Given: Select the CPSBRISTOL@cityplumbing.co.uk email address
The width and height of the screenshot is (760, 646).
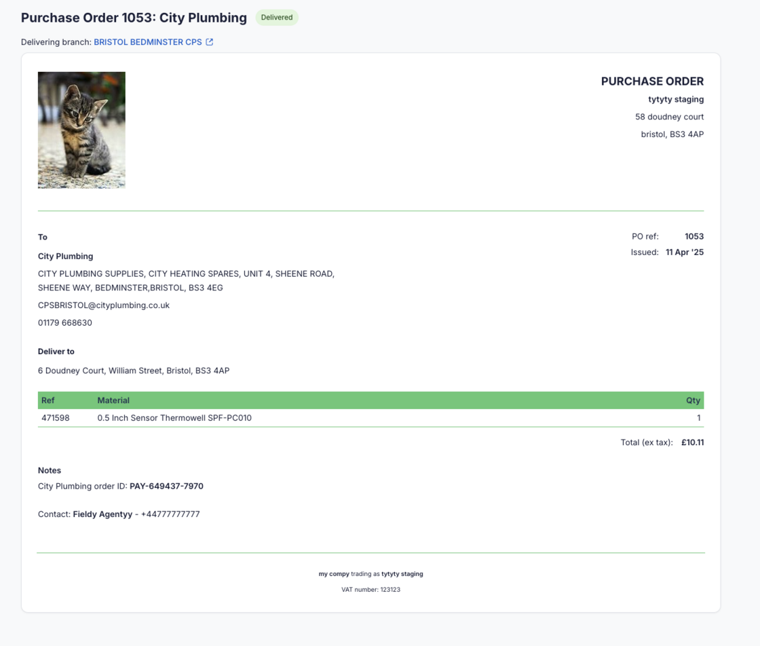Looking at the screenshot, I should pos(104,305).
